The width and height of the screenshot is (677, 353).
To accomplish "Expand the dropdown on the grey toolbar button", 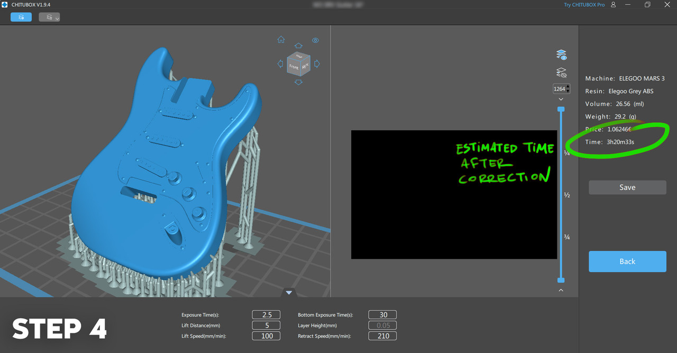I will [57, 17].
